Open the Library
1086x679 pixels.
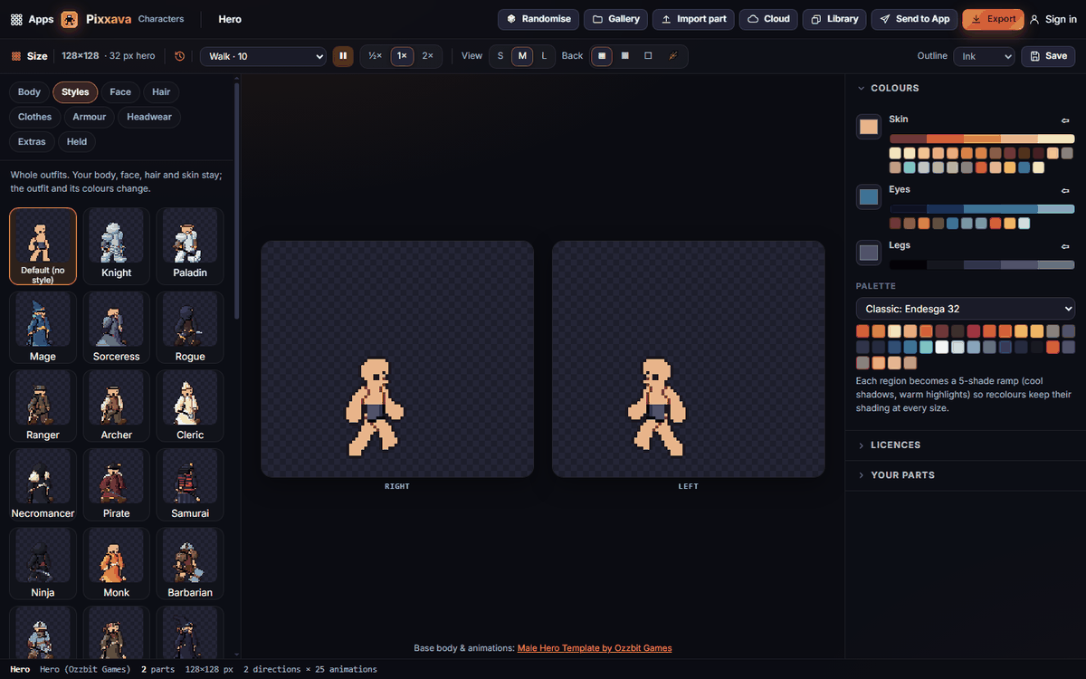[x=834, y=19]
